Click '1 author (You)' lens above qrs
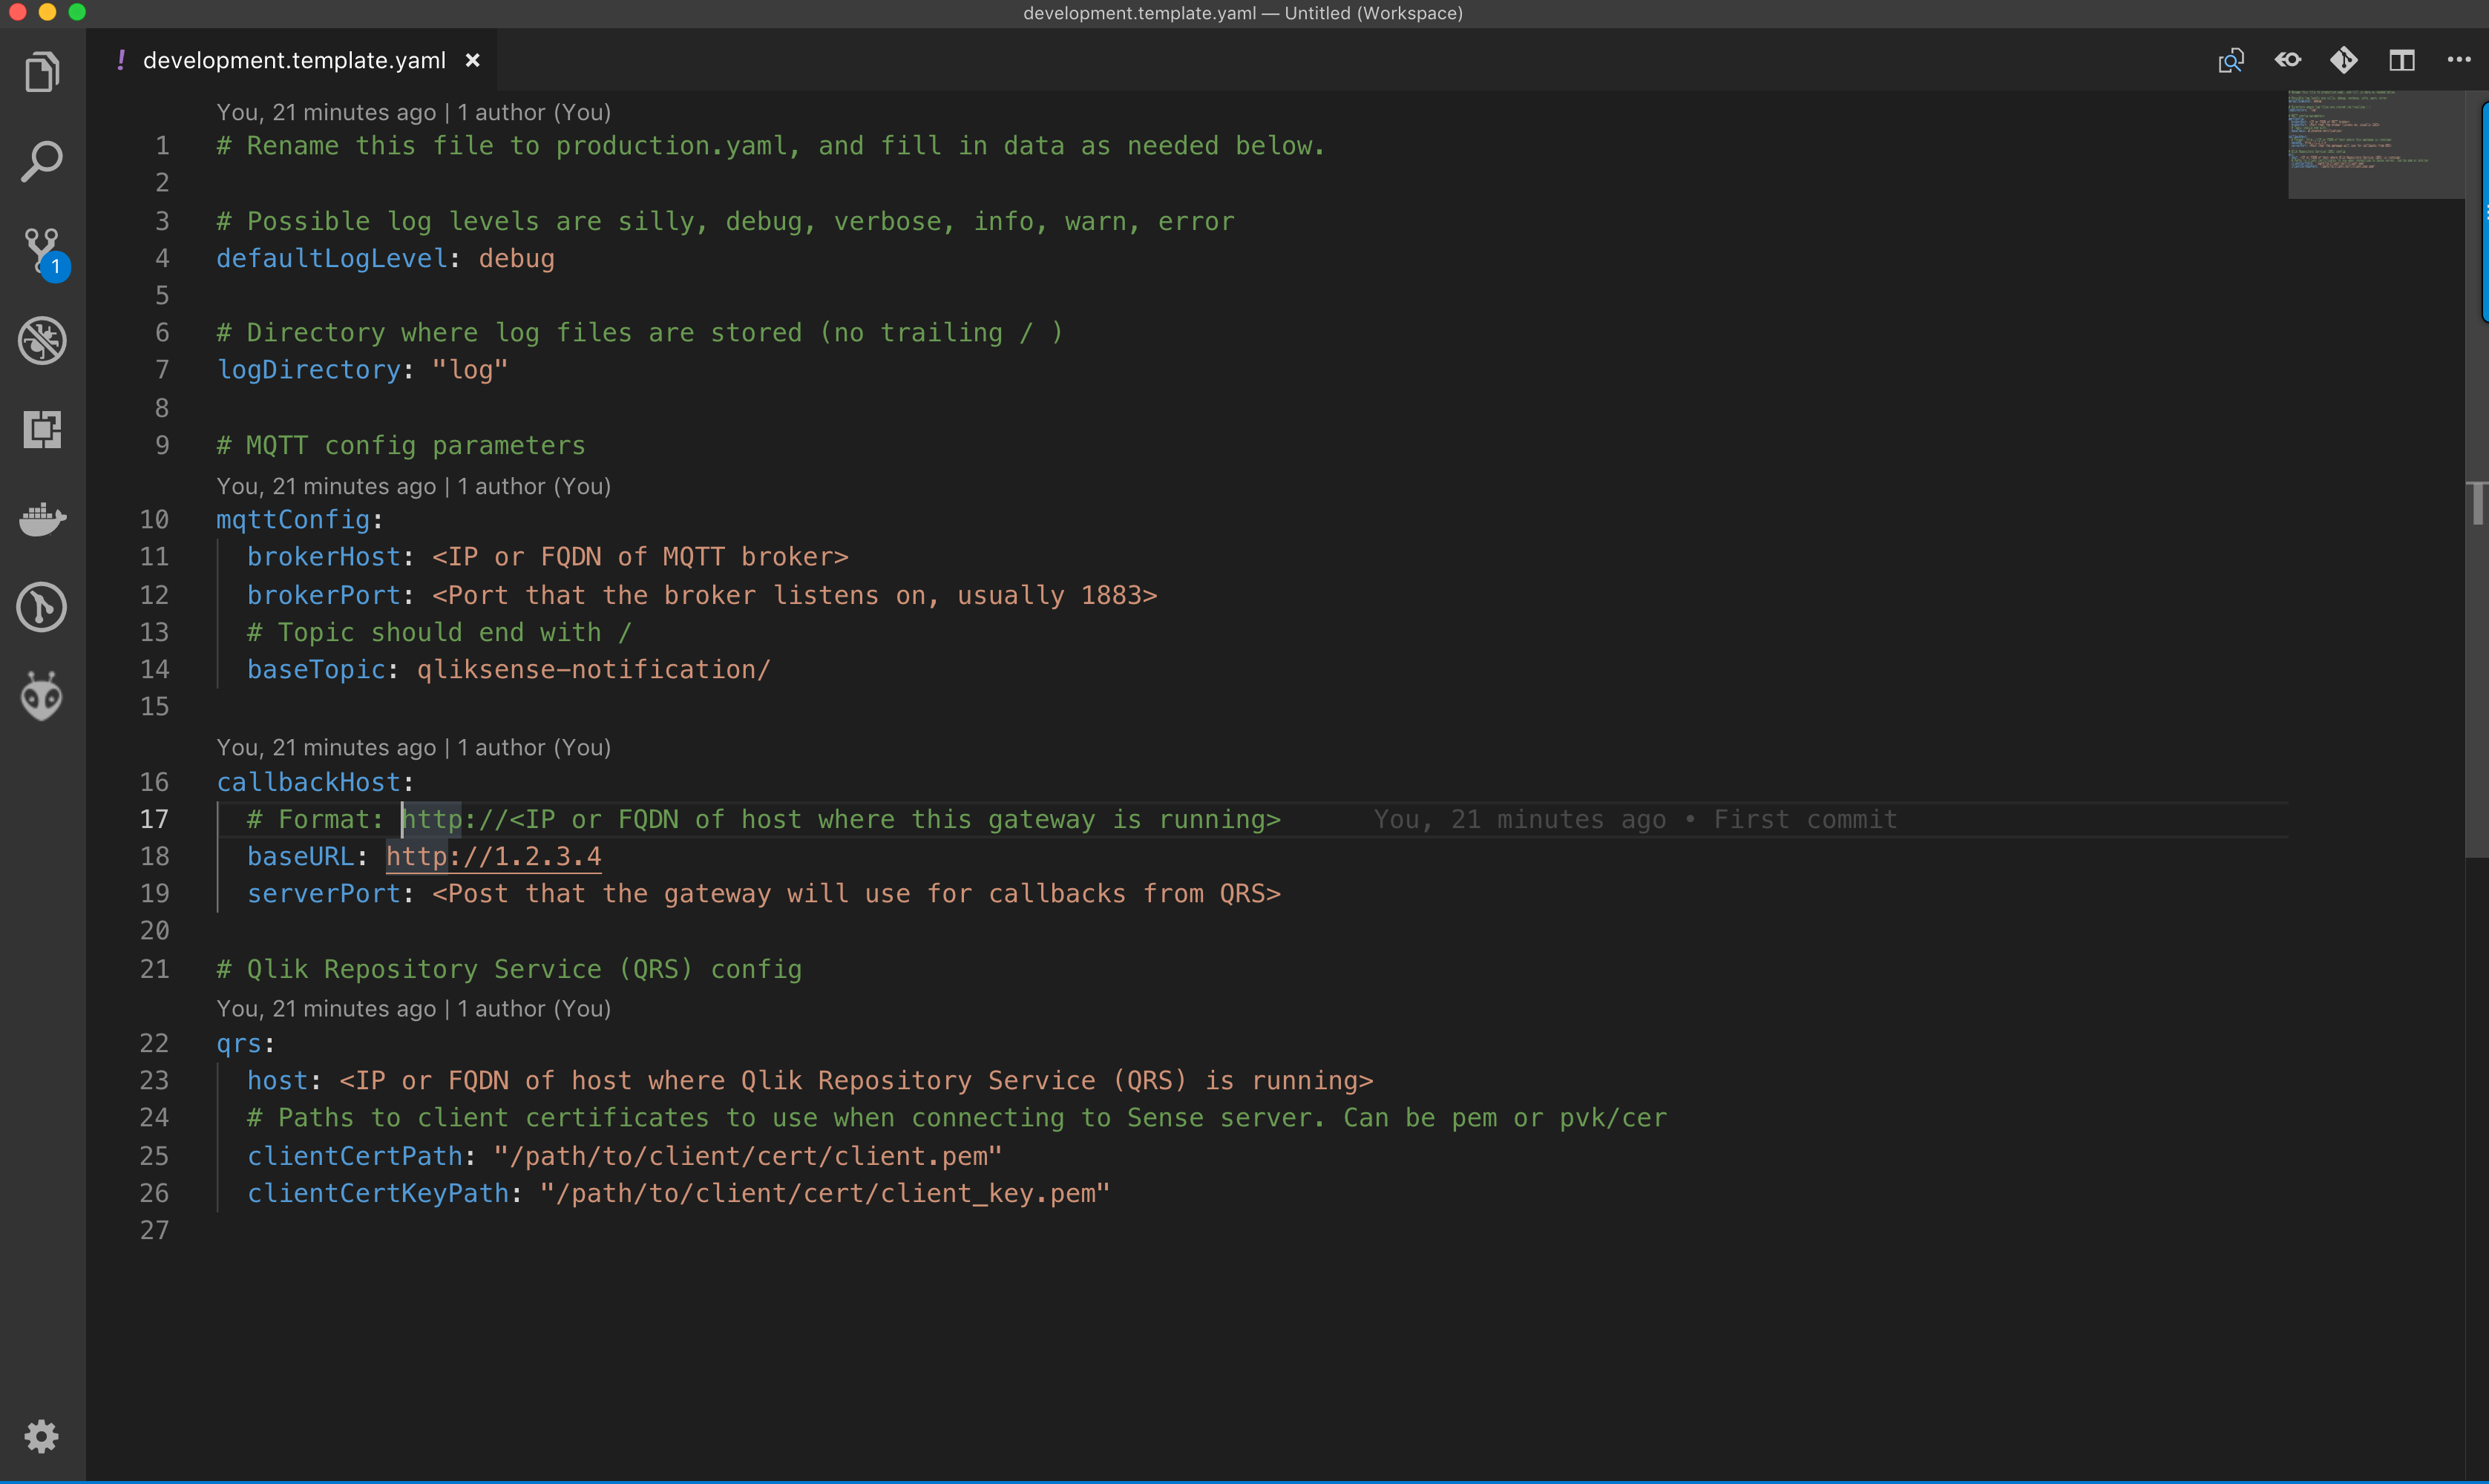 534,1008
